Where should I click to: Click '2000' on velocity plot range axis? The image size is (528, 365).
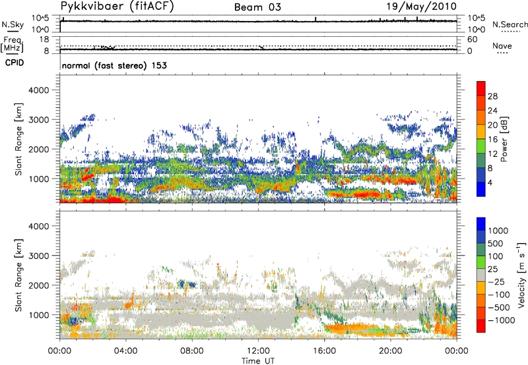click(x=38, y=285)
